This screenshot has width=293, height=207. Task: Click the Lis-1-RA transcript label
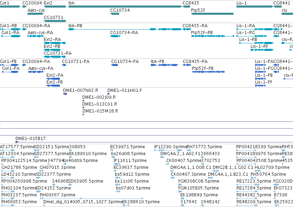246,25
